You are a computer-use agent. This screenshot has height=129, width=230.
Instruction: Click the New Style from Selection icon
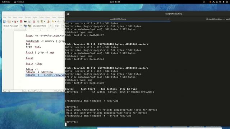coord(29,26)
